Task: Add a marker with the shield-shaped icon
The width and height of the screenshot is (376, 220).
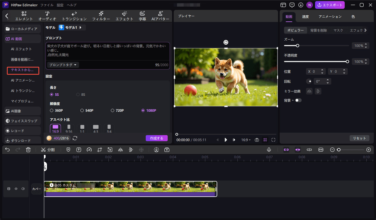Action: pos(68,150)
